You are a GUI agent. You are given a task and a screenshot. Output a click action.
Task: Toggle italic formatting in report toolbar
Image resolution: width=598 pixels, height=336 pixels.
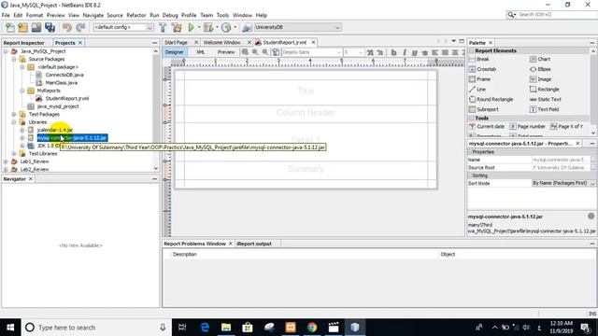click(405, 52)
